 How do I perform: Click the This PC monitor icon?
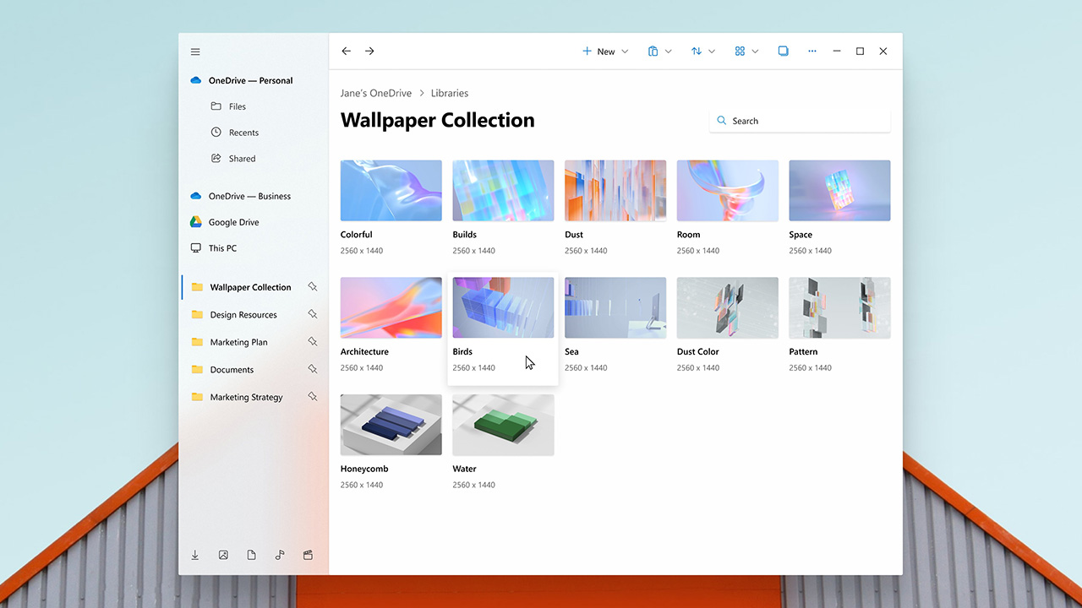coord(196,248)
